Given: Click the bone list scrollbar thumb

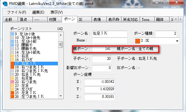Looking at the screenshot, I should click(x=61, y=44).
